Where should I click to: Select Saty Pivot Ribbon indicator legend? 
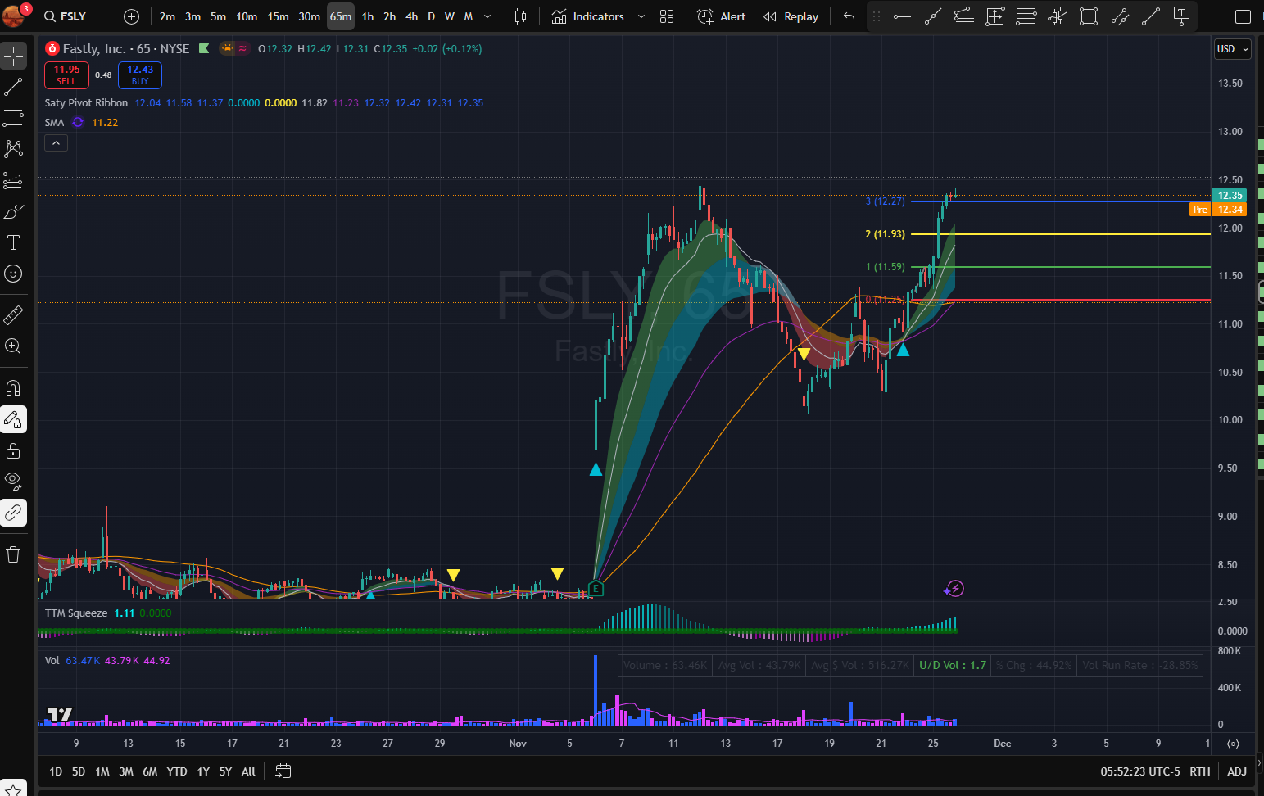tap(86, 103)
